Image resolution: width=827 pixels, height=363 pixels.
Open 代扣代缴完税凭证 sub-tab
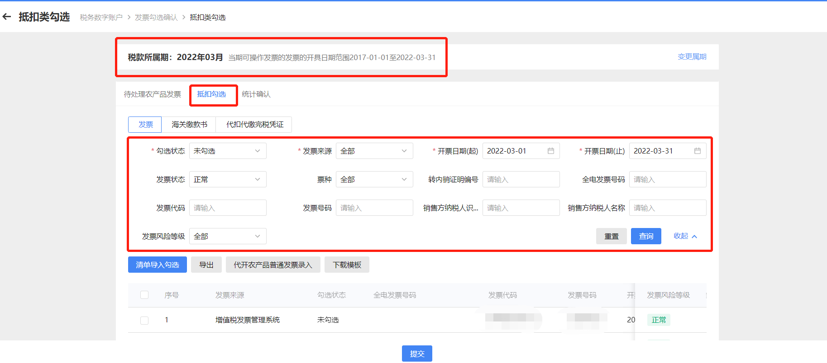[x=255, y=124]
